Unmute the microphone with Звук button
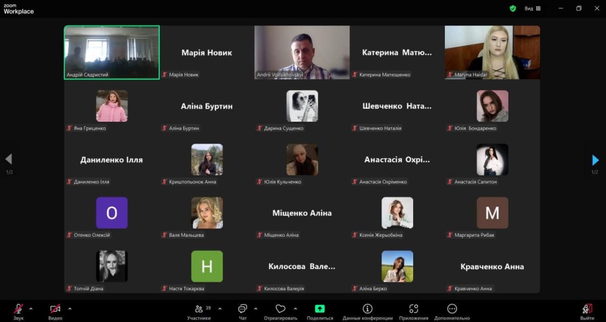This screenshot has width=606, height=322. 18,311
